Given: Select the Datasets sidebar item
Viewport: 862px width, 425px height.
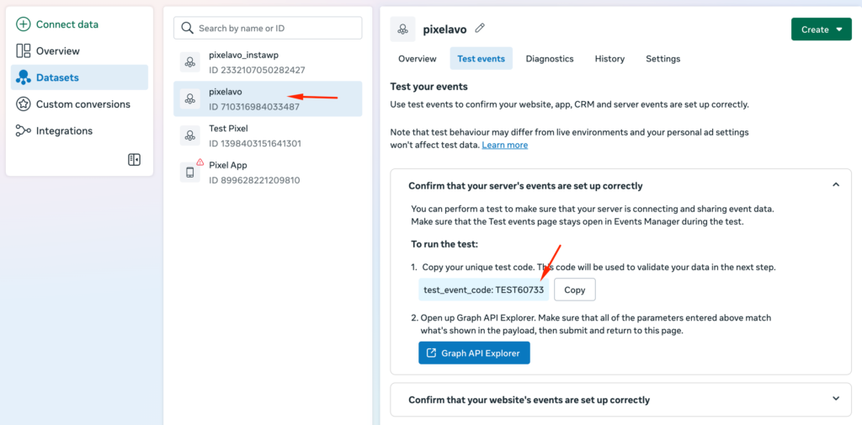Looking at the screenshot, I should (x=57, y=77).
